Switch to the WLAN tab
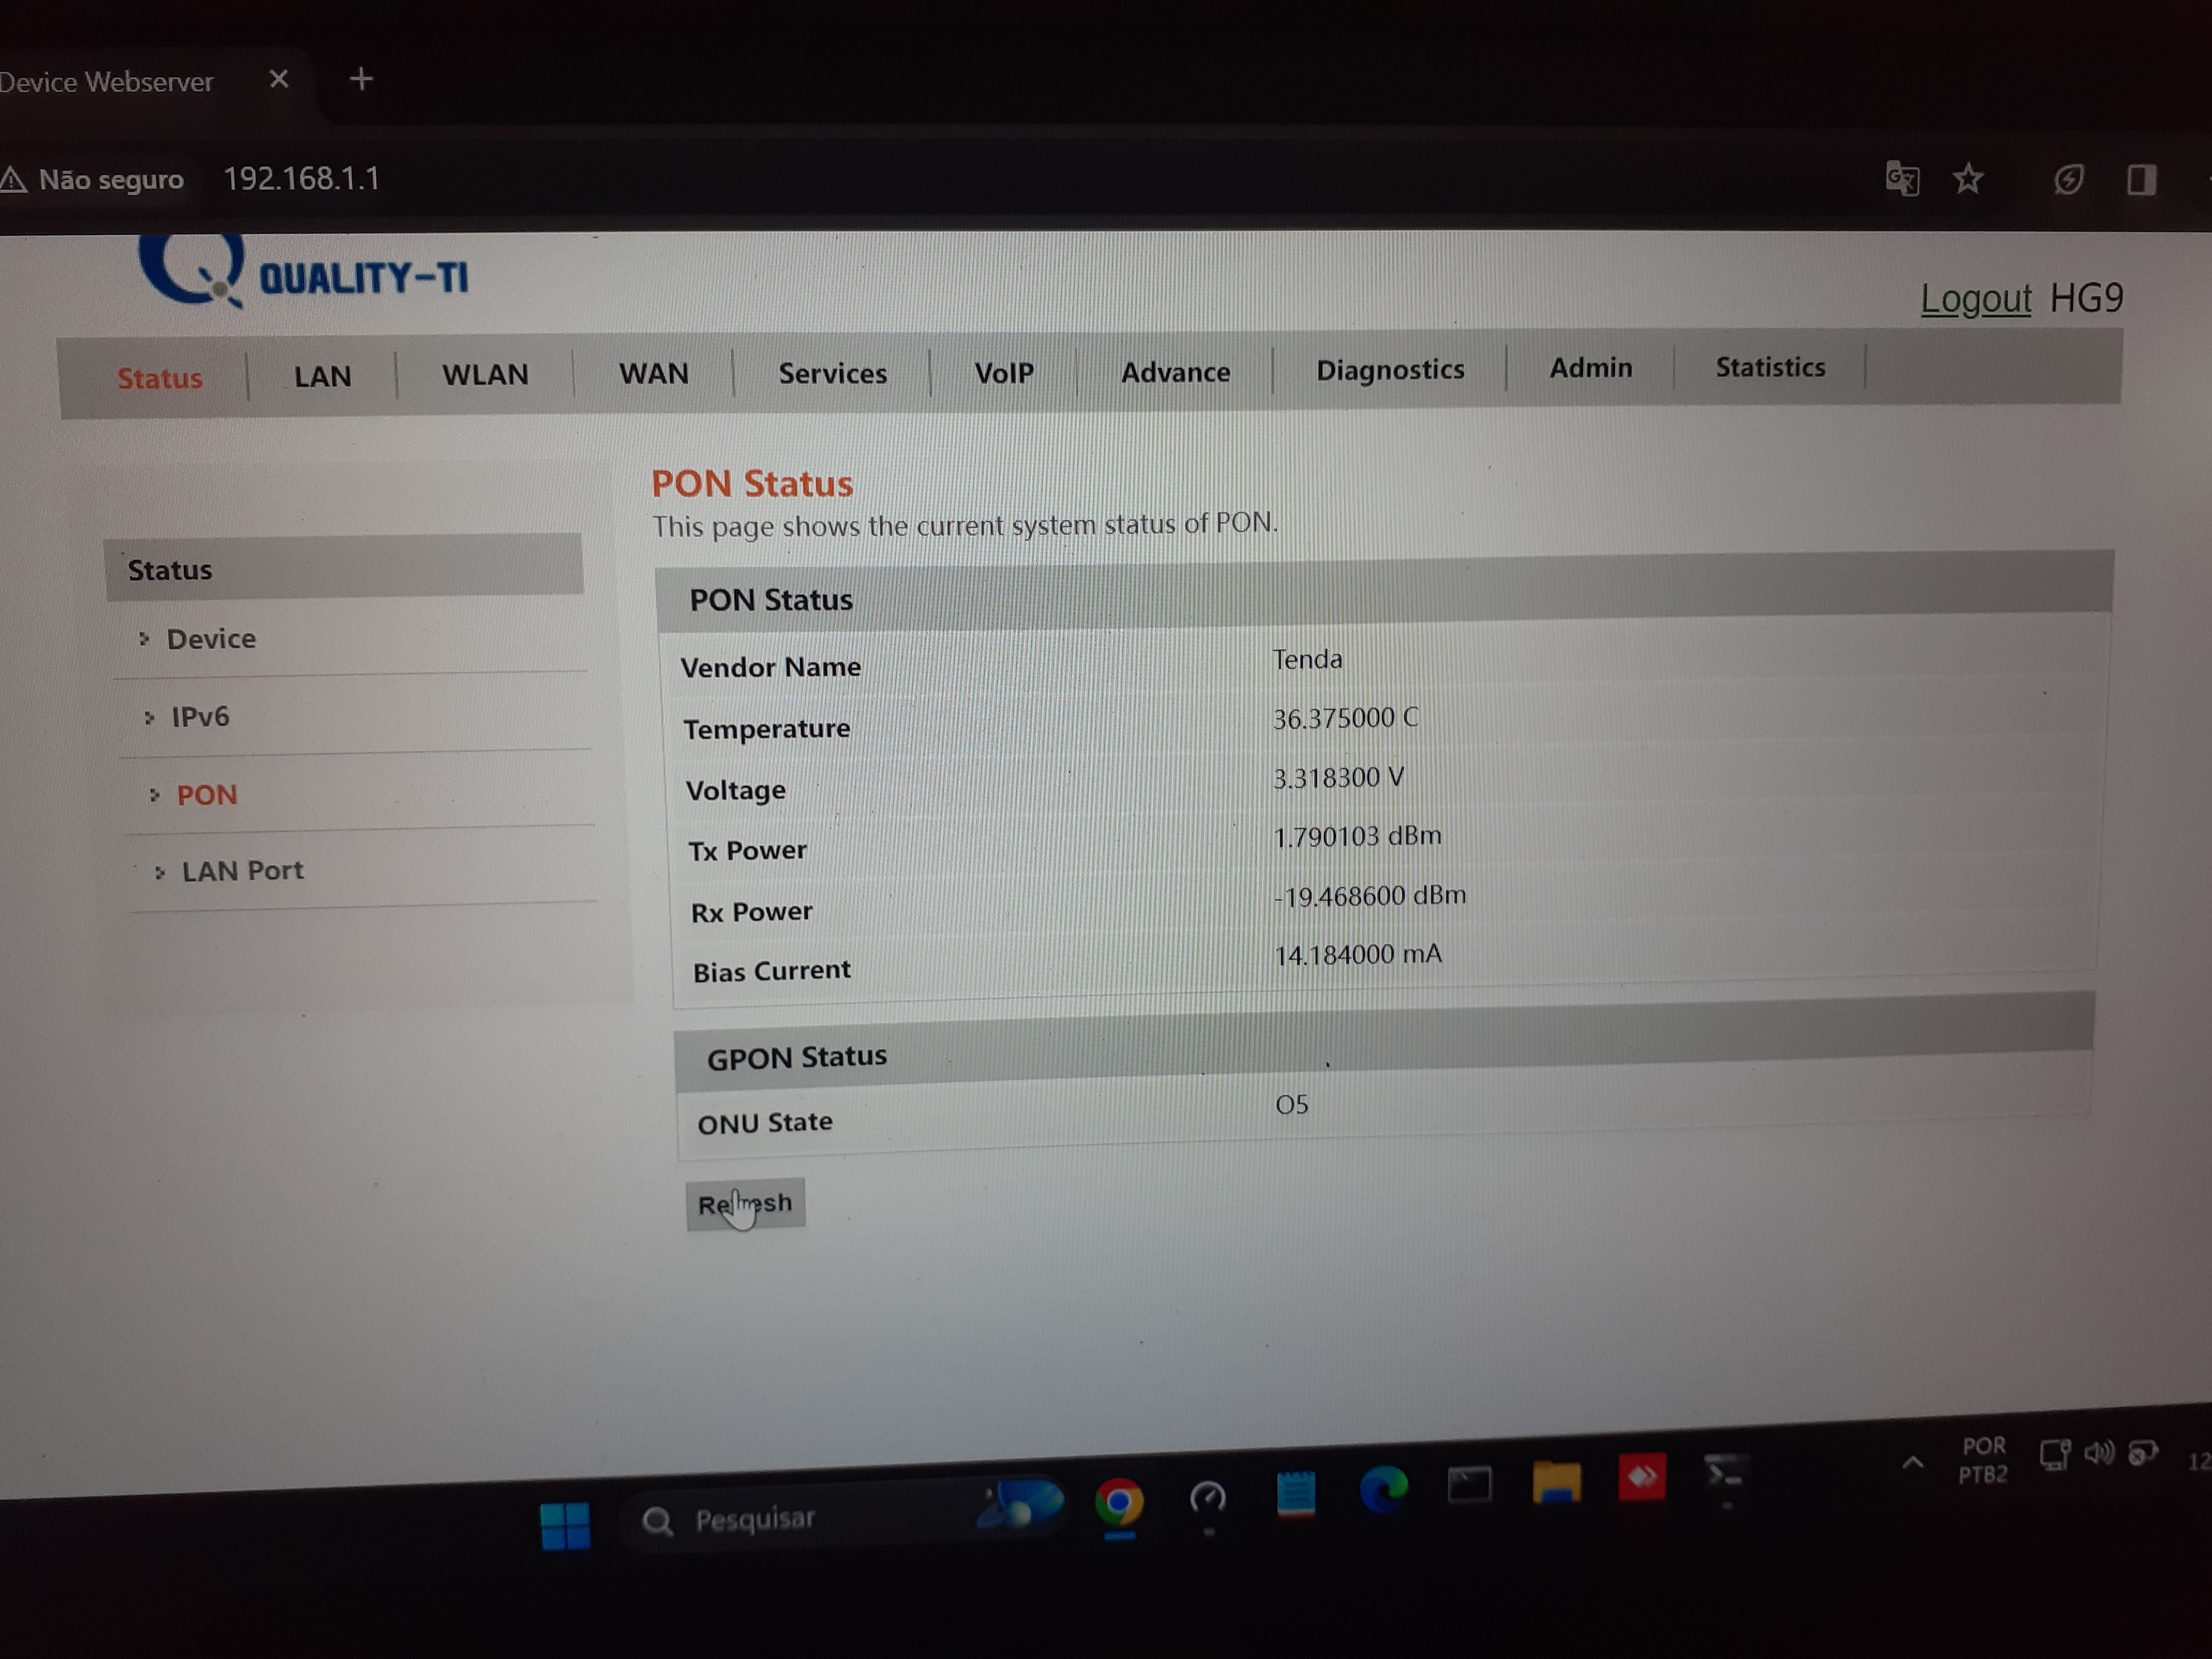Screen dimensions: 2212x1659 [485, 375]
